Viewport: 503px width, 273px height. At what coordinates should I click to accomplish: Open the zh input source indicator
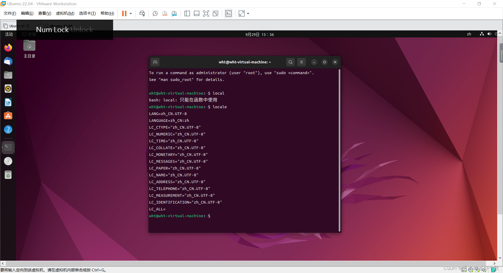pyautogui.click(x=469, y=34)
